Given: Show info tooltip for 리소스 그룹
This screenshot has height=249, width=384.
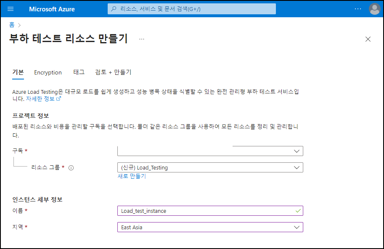Looking at the screenshot, I should pos(71,168).
